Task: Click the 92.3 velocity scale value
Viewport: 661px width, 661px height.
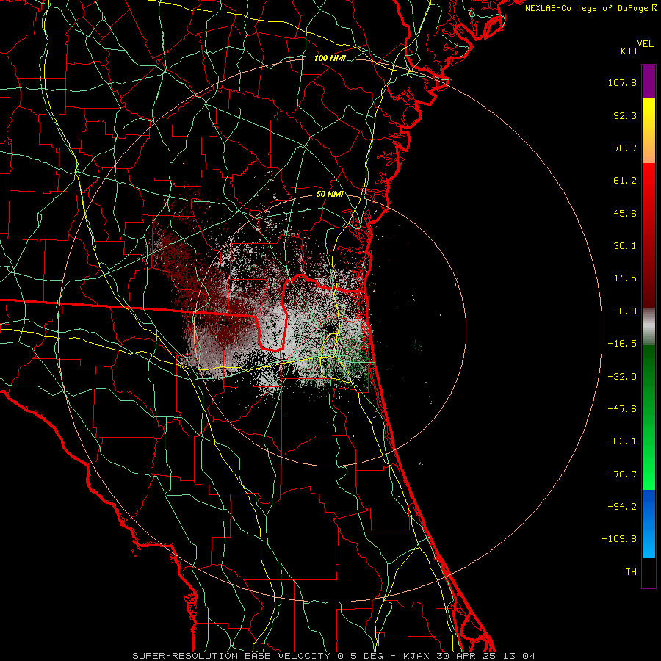Action: click(625, 115)
